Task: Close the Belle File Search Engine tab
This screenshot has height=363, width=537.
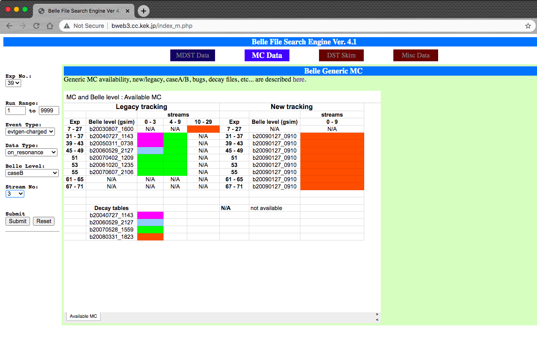Action: [128, 11]
